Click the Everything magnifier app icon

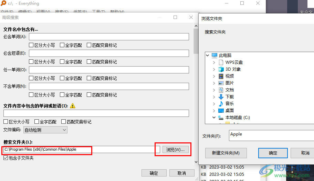point(3,3)
